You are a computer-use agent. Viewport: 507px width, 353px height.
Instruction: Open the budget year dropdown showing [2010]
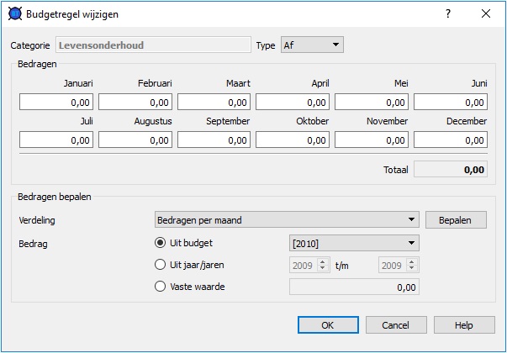coord(353,243)
